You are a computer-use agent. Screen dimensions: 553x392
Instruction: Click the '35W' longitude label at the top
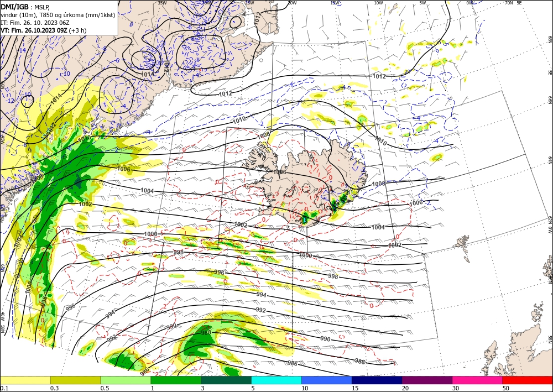tap(162, 3)
